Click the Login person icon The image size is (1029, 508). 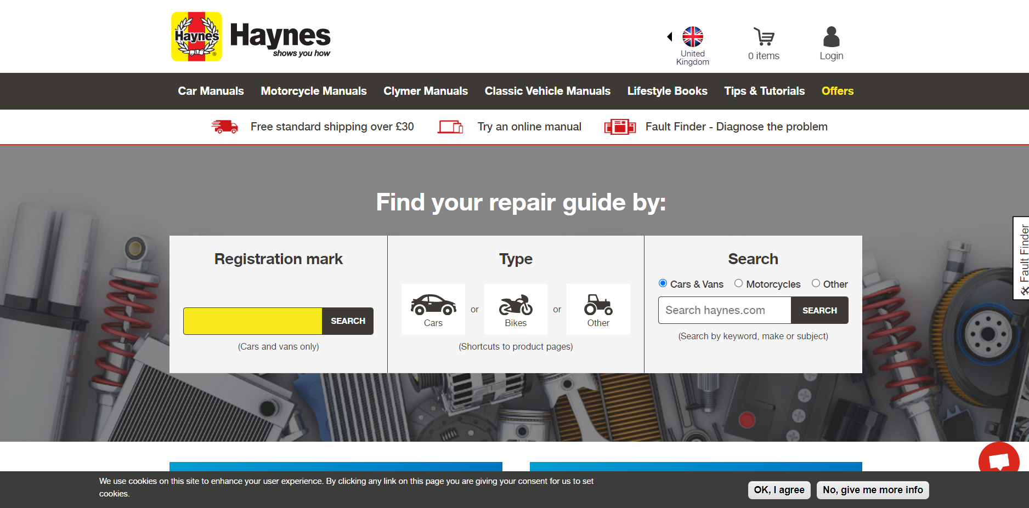tap(832, 37)
